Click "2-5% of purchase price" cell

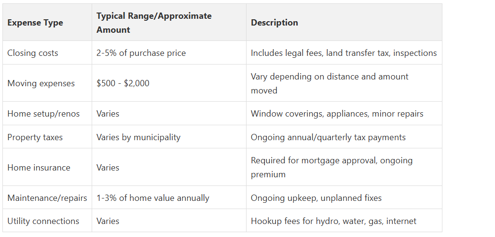point(141,53)
